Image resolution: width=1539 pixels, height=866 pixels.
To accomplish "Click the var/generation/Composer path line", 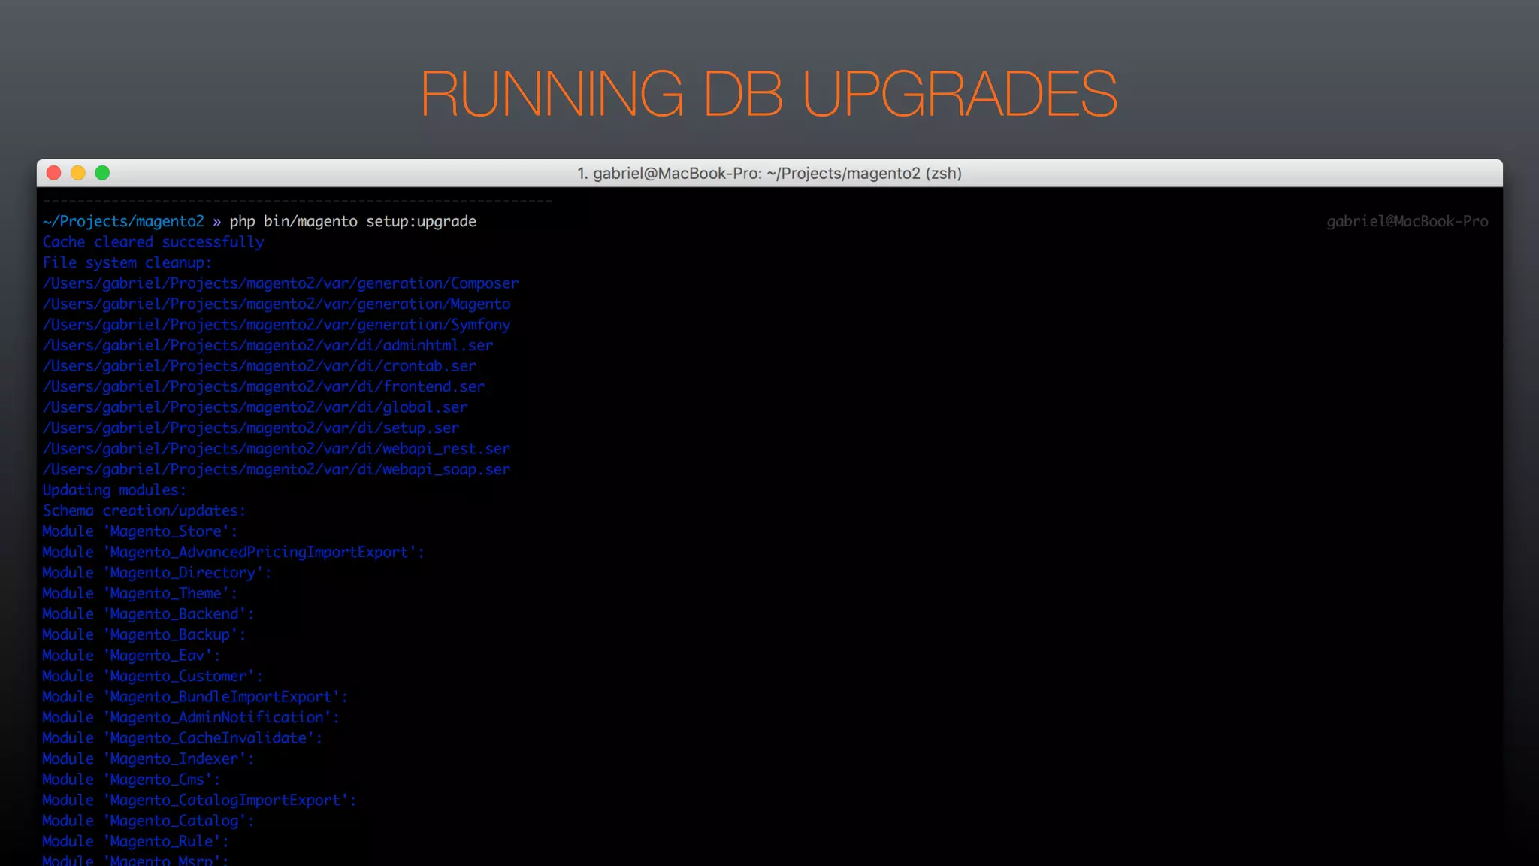I will (x=280, y=283).
